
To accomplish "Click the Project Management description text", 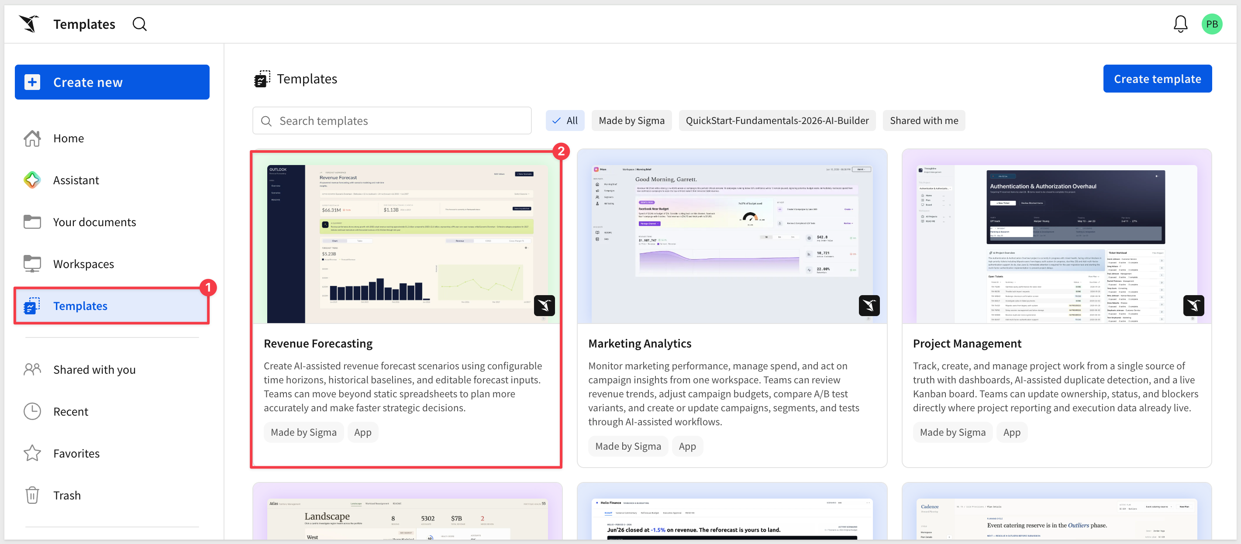I will pyautogui.click(x=1055, y=387).
